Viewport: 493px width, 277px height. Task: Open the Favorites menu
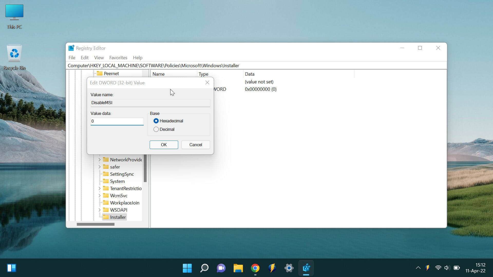click(x=118, y=58)
